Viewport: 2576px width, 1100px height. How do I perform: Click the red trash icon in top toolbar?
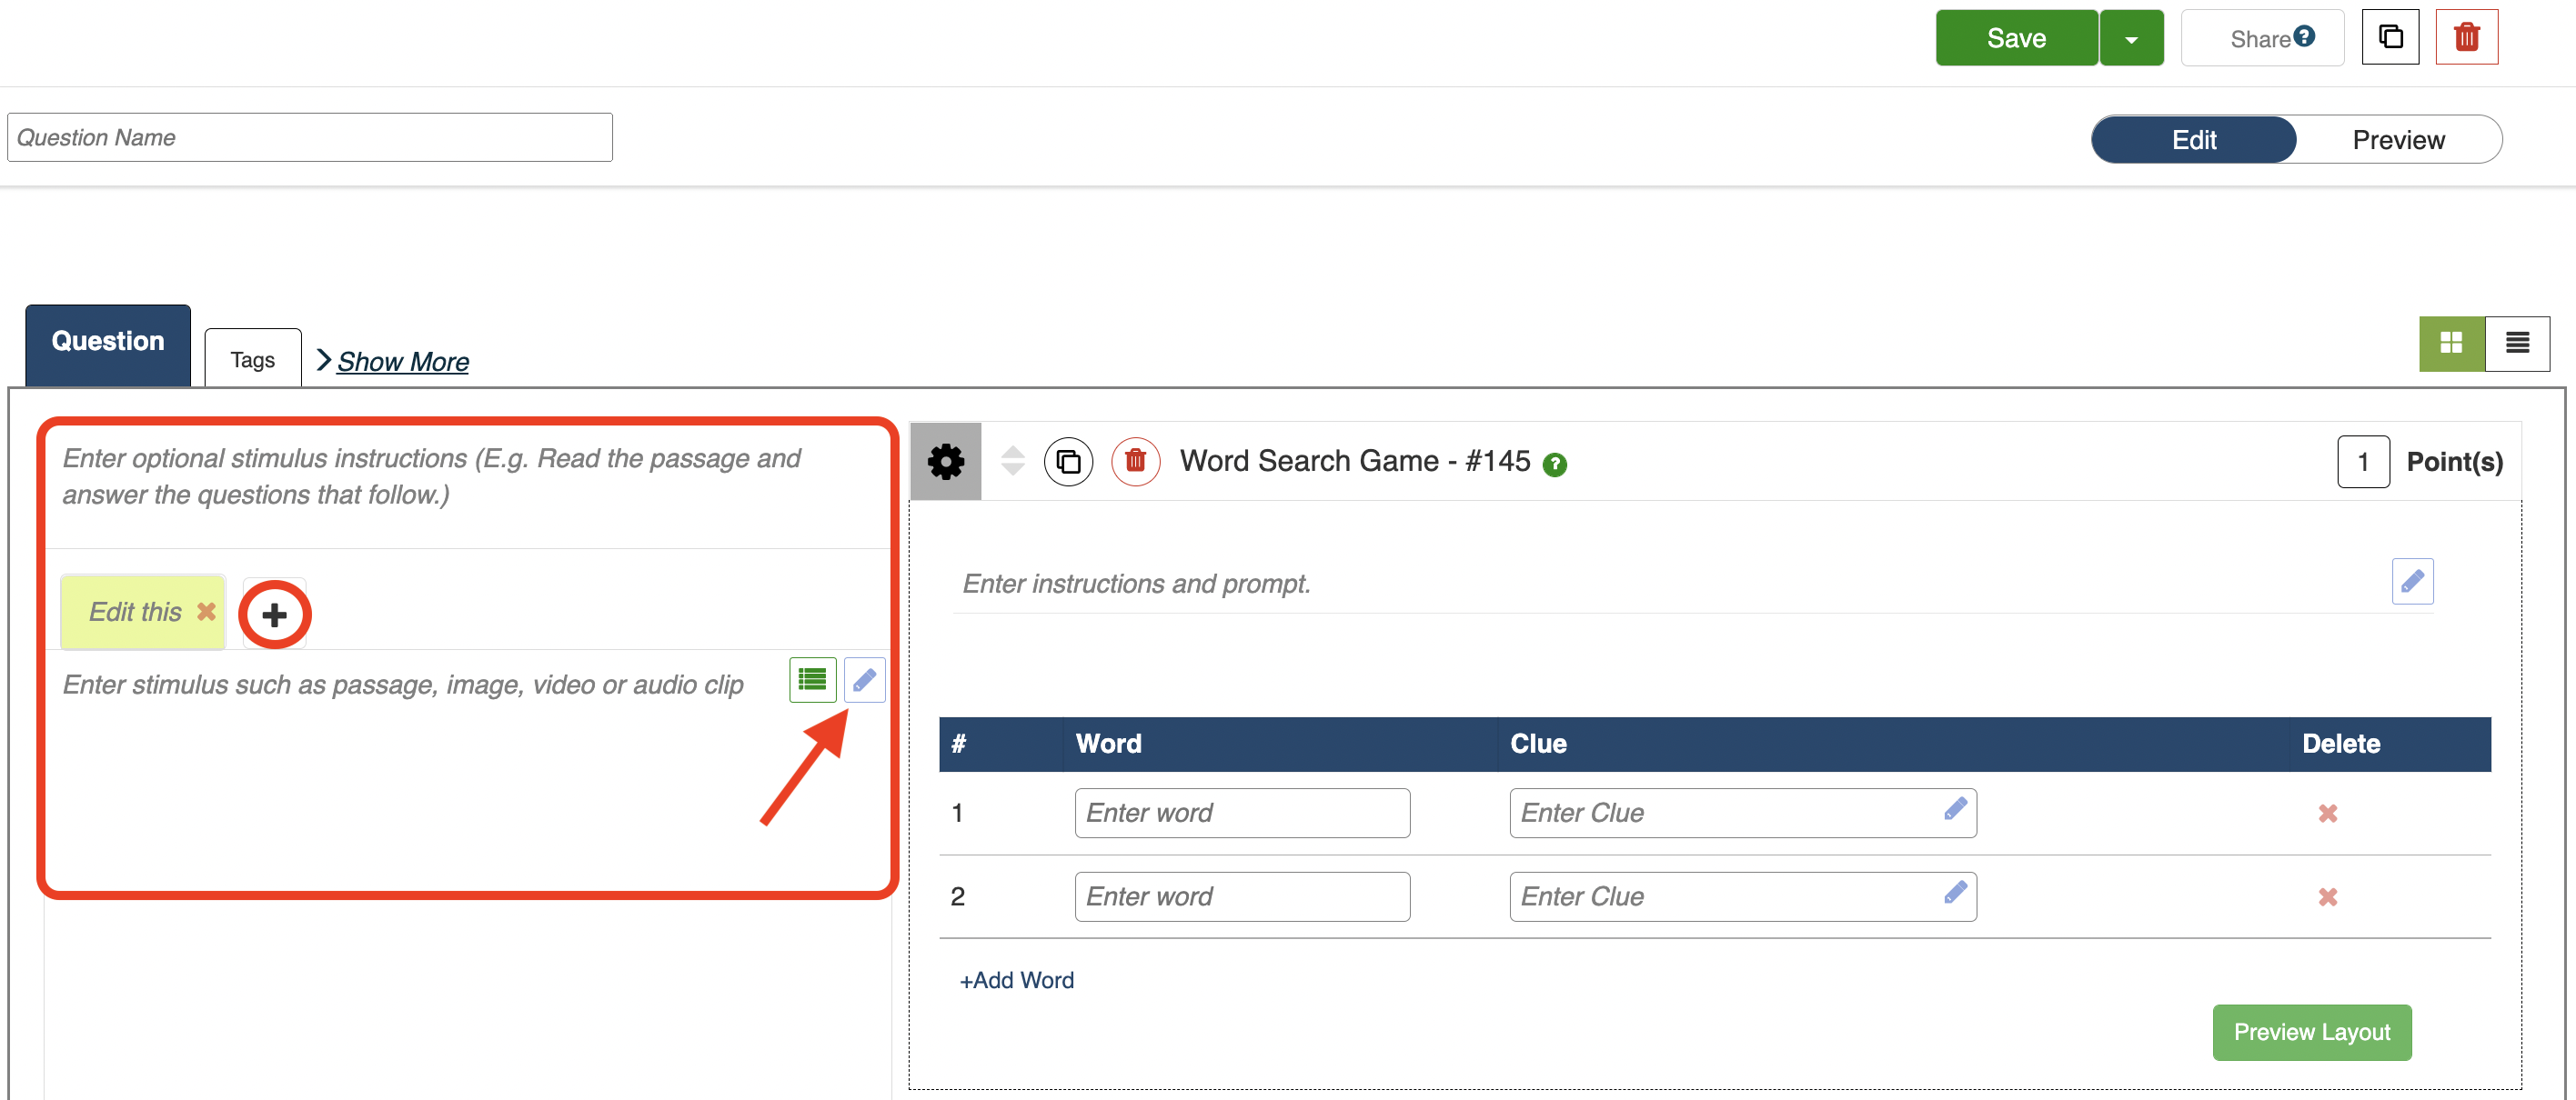click(x=2466, y=38)
